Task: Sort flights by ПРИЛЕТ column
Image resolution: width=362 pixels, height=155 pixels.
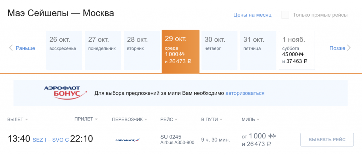Action: [86, 119]
